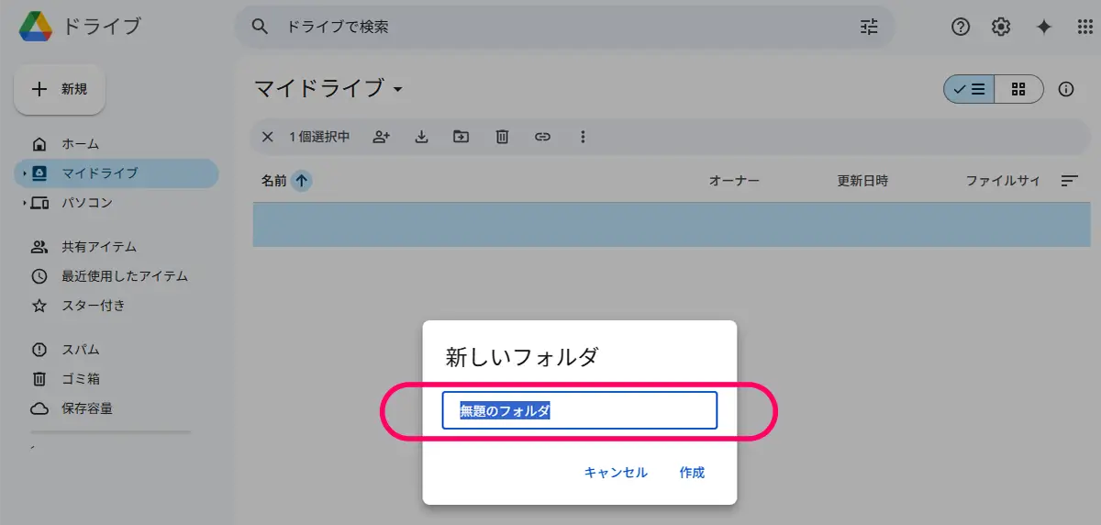Click the オーナー column header
The height and width of the screenshot is (525, 1101).
pyautogui.click(x=734, y=181)
